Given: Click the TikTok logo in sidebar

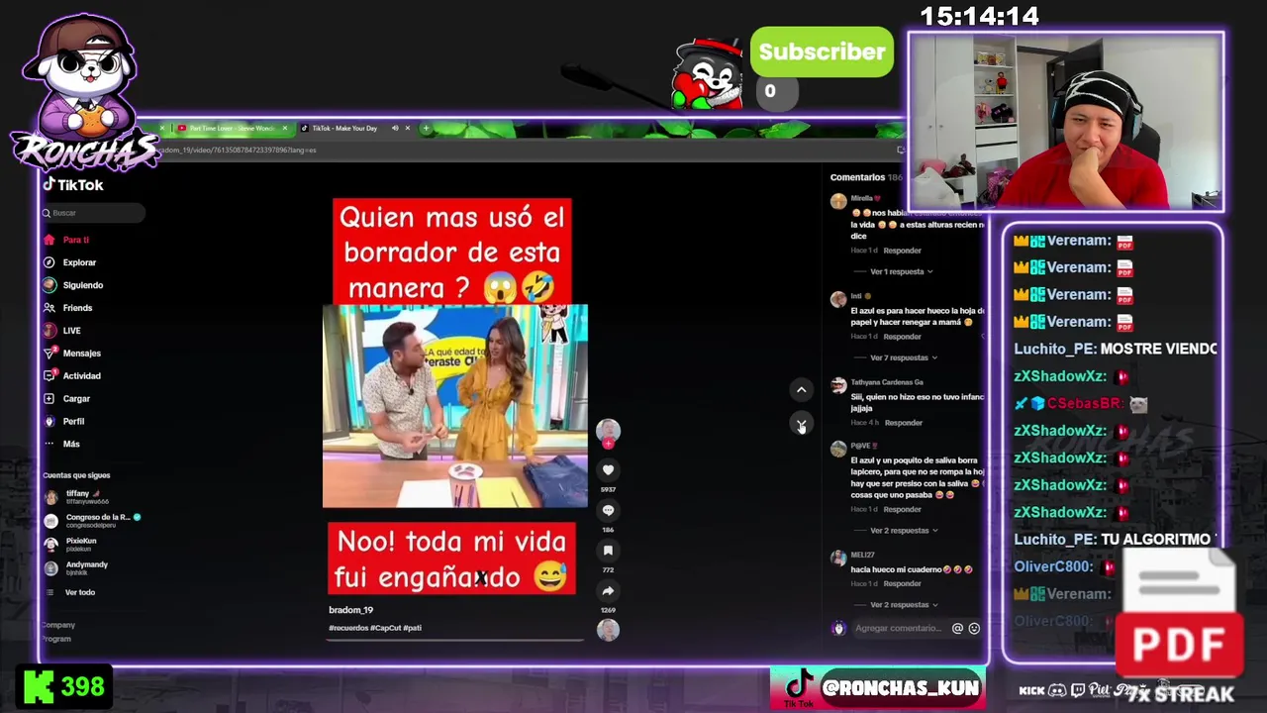Looking at the screenshot, I should [73, 185].
